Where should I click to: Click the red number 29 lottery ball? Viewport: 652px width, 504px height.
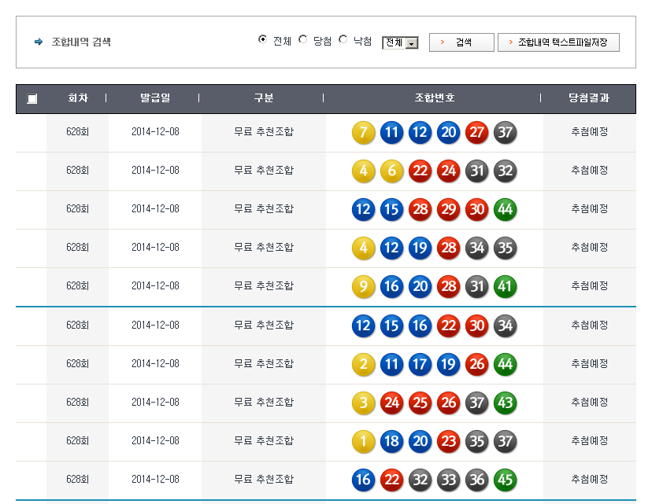click(448, 209)
